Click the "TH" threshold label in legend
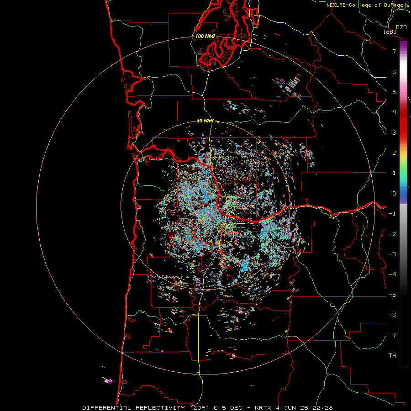The width and height of the screenshot is (411, 411). point(392,356)
